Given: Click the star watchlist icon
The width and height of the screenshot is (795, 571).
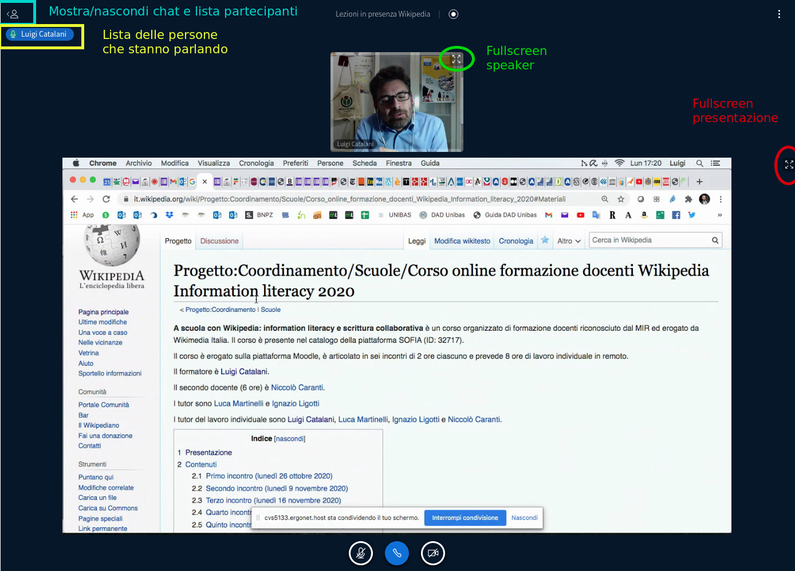Looking at the screenshot, I should (x=545, y=240).
